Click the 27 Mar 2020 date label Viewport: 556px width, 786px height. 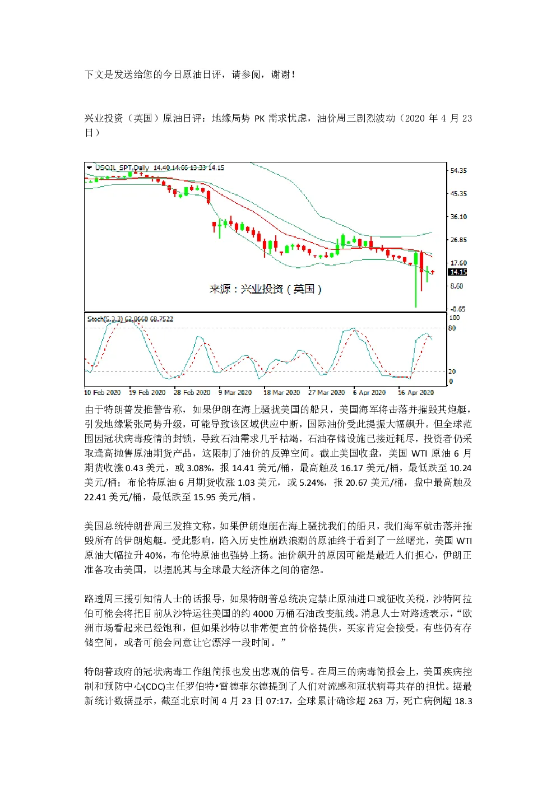pyautogui.click(x=326, y=393)
